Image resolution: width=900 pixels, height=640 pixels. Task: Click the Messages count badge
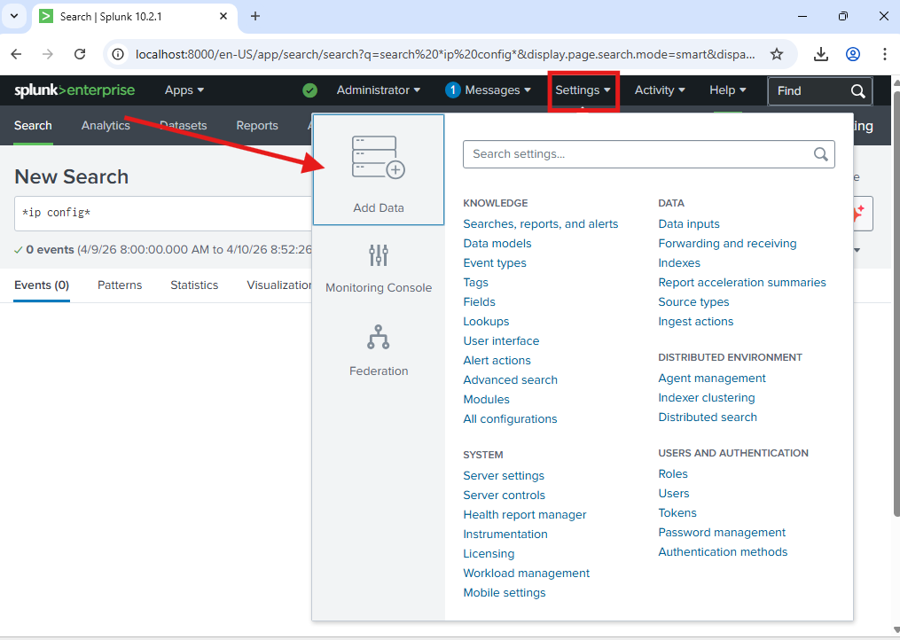[x=453, y=90]
